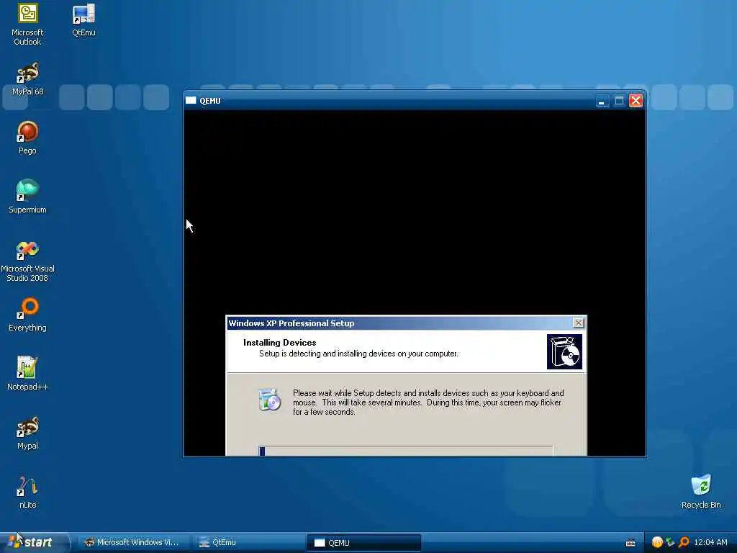Image resolution: width=737 pixels, height=553 pixels.
Task: Select the nLite desktop shortcut
Action: pos(27,493)
